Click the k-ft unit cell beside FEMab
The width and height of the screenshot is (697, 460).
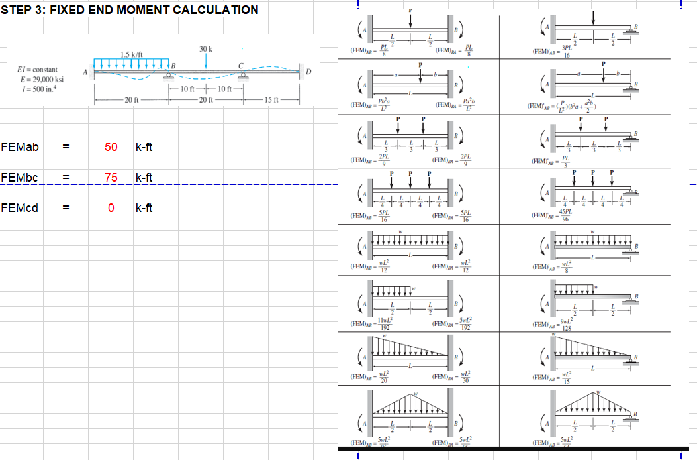point(143,147)
